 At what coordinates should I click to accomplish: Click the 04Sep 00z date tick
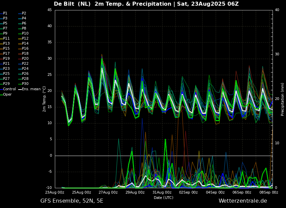(215, 193)
